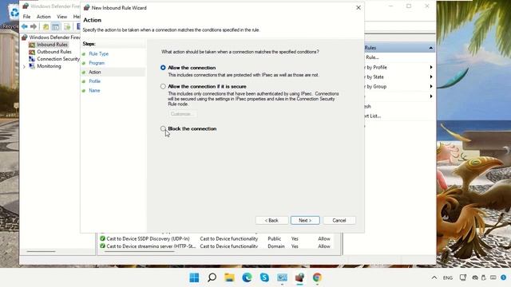Jump to the Rule Type step
The width and height of the screenshot is (511, 287).
[99, 53]
